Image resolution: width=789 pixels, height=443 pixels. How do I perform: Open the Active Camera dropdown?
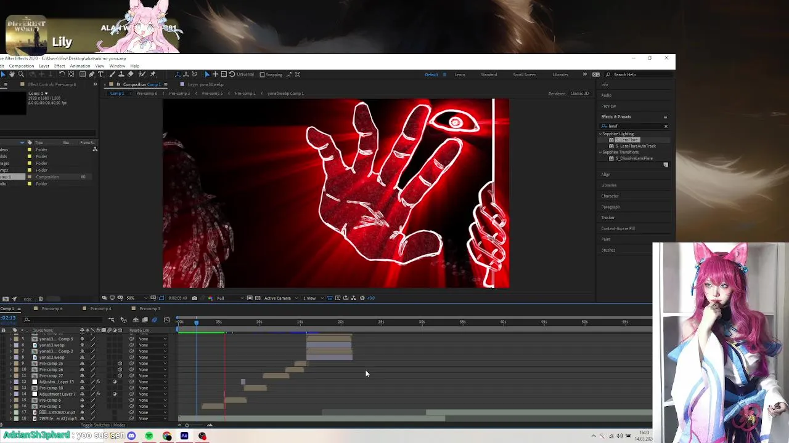pos(280,298)
